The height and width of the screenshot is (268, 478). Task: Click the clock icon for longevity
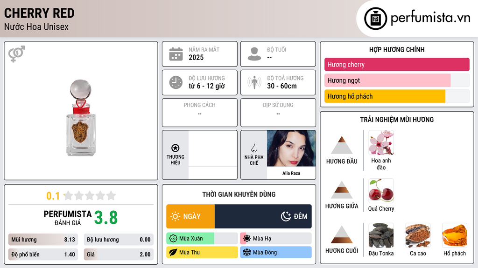[x=176, y=82]
